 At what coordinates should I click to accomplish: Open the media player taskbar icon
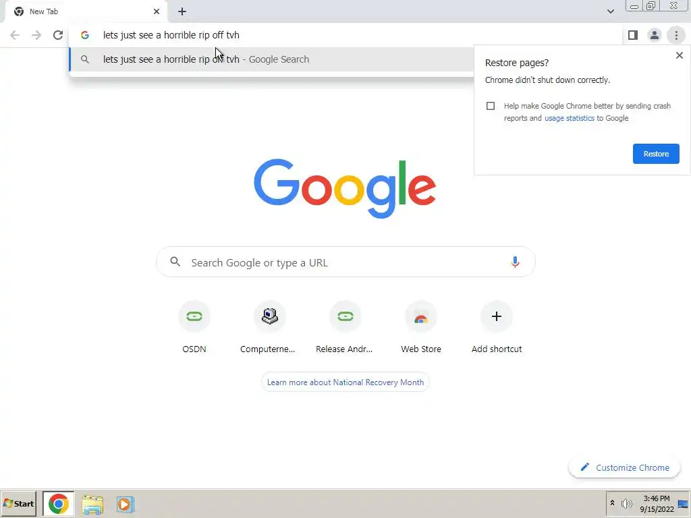click(125, 505)
